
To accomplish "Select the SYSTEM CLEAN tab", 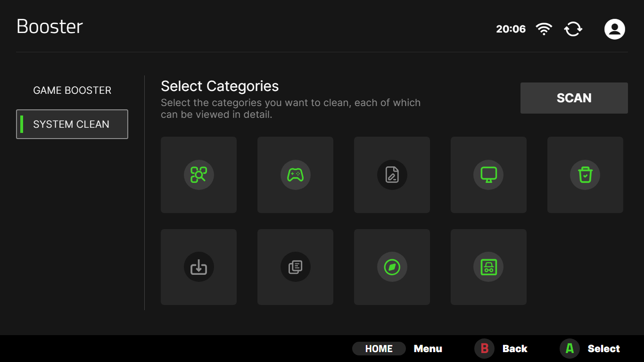I will pyautogui.click(x=72, y=124).
